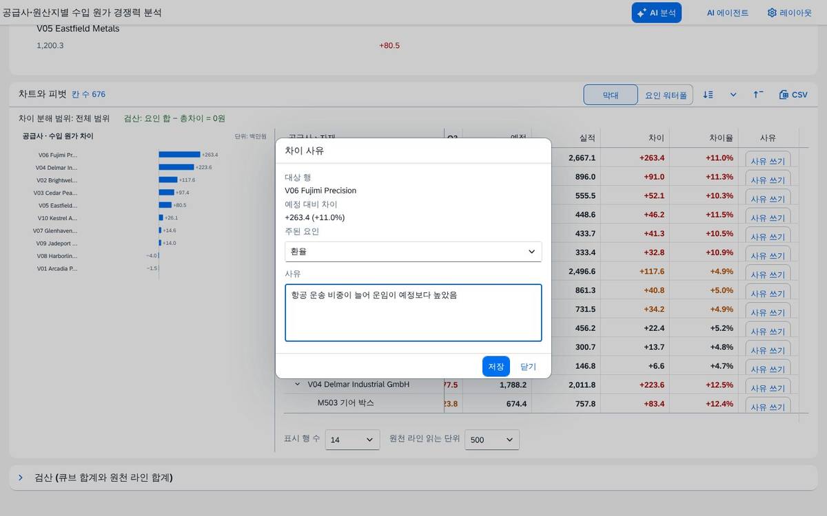Click the 차이 column header

pyautogui.click(x=656, y=138)
